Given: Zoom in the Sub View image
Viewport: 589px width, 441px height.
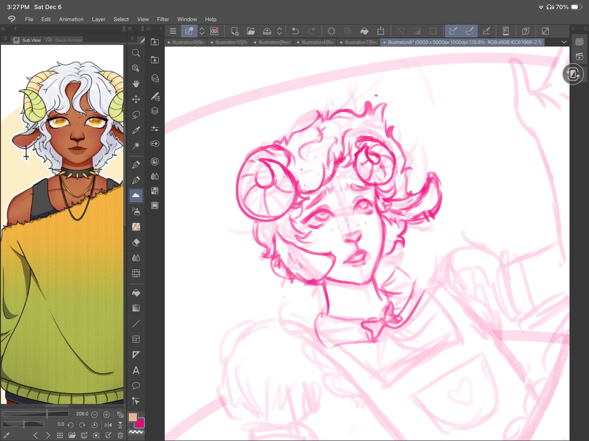Looking at the screenshot, I should [107, 415].
